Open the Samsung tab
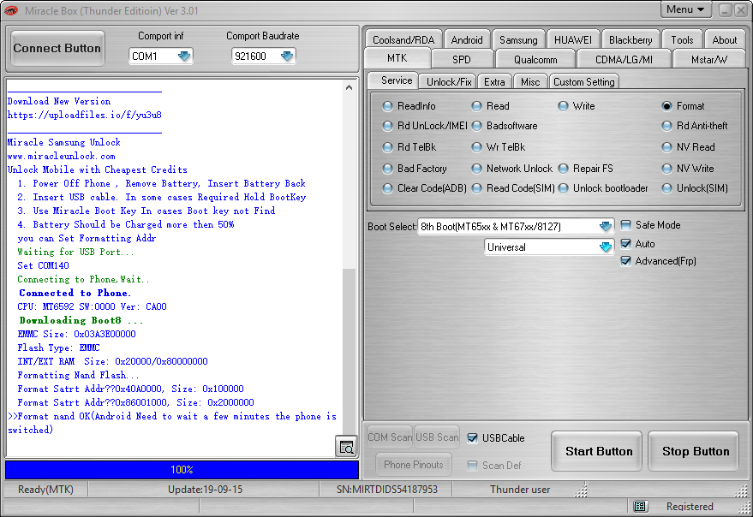The image size is (753, 517). tap(518, 40)
